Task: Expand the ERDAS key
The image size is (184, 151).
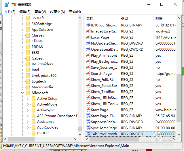Action: point(22,47)
